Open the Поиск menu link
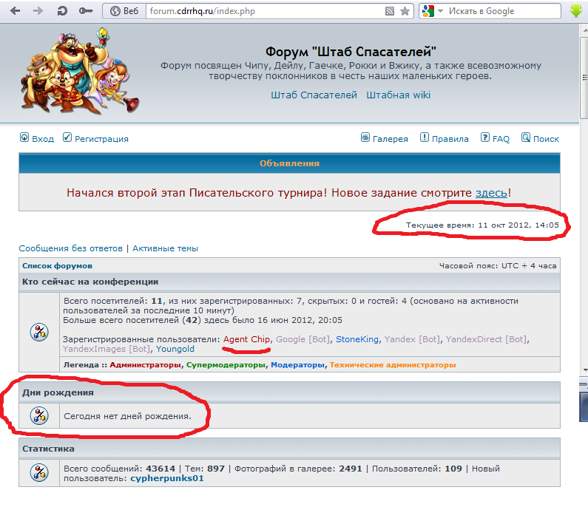 click(546, 139)
